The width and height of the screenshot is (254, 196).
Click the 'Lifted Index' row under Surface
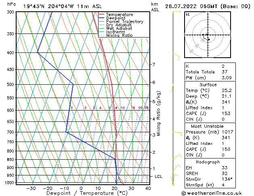click(210, 108)
